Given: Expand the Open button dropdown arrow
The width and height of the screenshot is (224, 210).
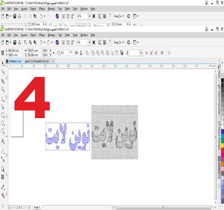Looking at the screenshot, I should pos(11,42).
